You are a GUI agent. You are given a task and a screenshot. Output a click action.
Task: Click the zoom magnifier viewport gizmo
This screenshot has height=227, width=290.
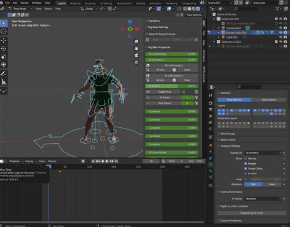pyautogui.click(x=136, y=42)
